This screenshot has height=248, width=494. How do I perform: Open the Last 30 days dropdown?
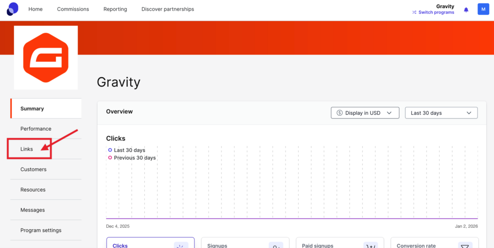tap(441, 113)
